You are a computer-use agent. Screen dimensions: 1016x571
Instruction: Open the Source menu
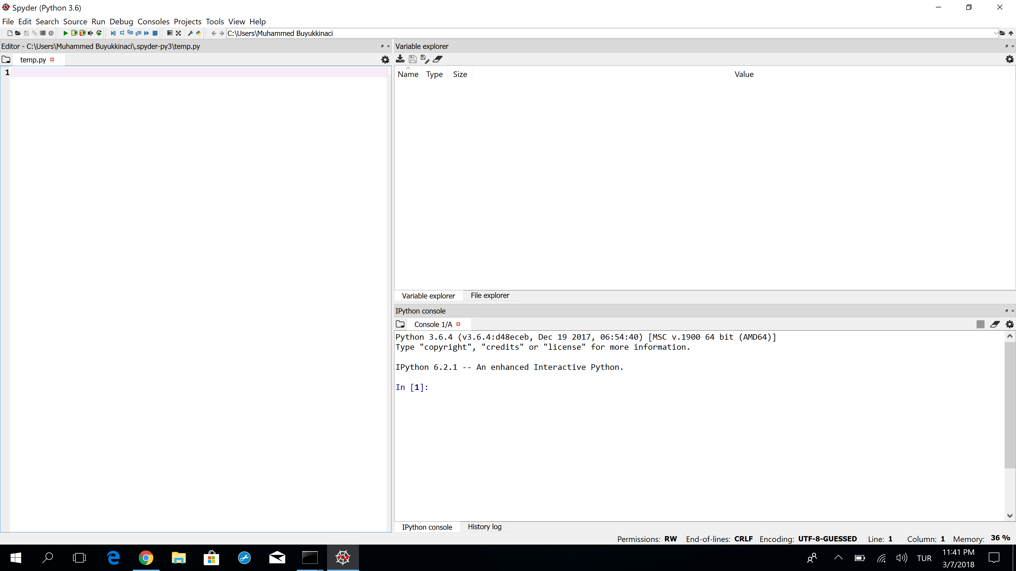click(x=75, y=22)
